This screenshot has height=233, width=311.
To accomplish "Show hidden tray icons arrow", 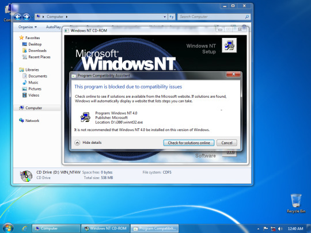I will pos(258,229).
